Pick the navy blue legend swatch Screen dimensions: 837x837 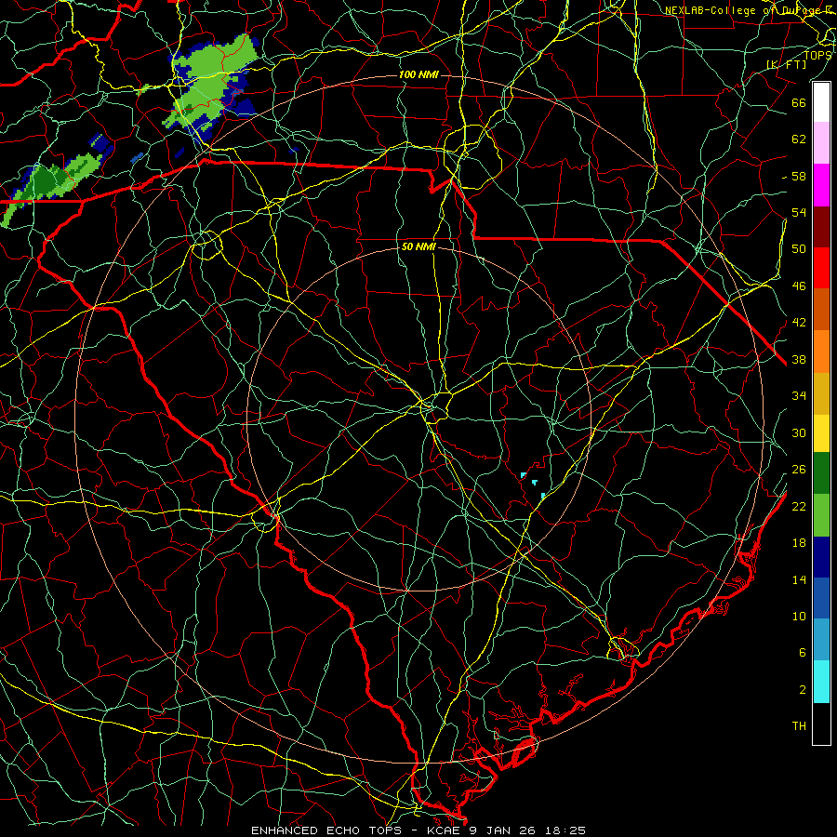tap(821, 557)
